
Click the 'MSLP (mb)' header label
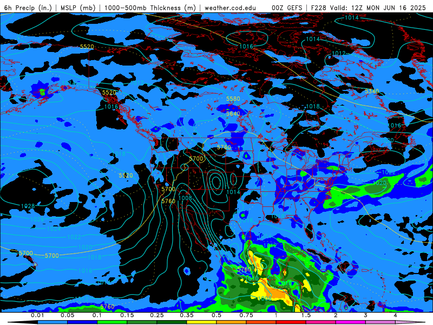pyautogui.click(x=78, y=8)
